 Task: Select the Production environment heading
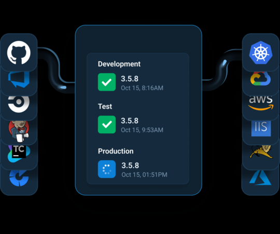coord(116,151)
